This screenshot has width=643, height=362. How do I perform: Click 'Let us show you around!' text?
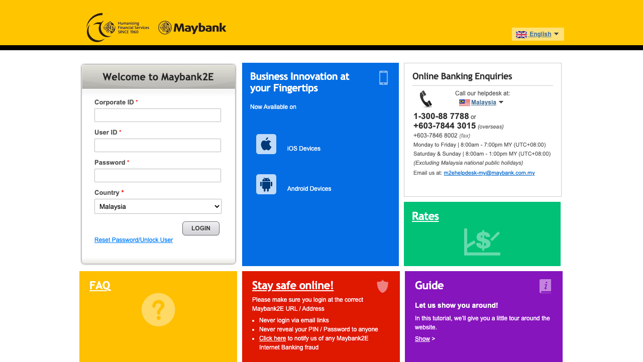click(x=457, y=305)
